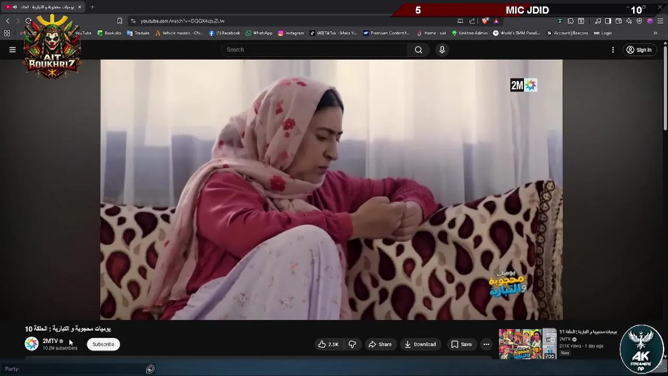
Task: Open the browser main hamburger menu
Action: (660, 21)
